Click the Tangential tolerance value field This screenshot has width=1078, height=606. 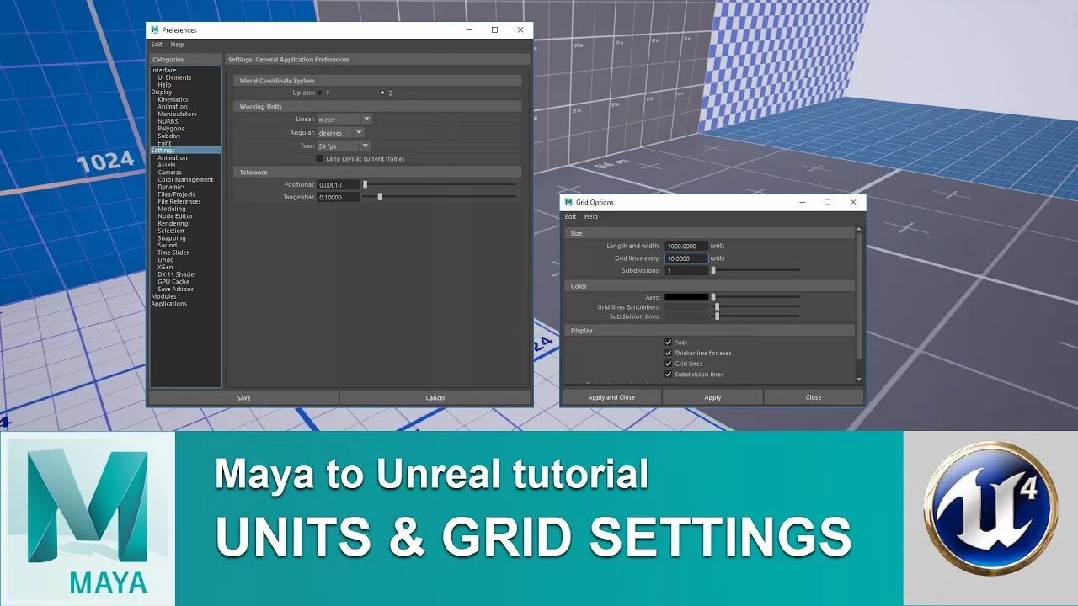click(339, 197)
